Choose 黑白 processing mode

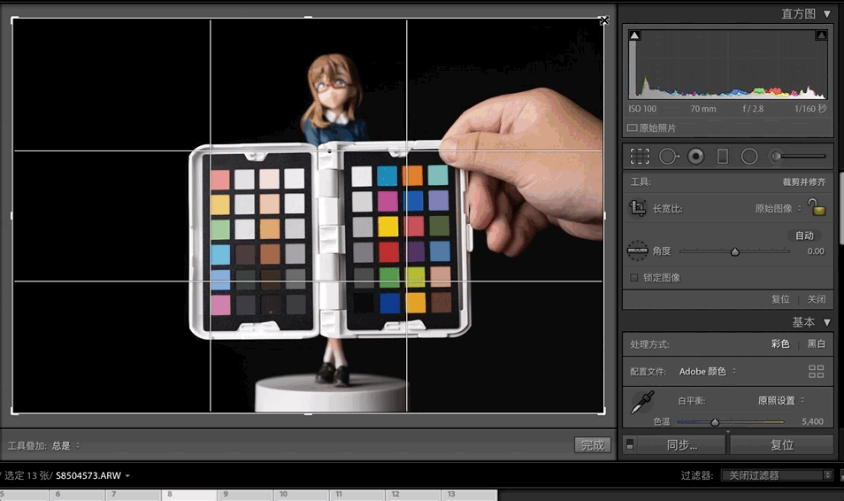[816, 343]
